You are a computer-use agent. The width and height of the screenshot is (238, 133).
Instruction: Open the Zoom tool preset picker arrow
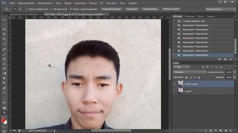point(10,9)
